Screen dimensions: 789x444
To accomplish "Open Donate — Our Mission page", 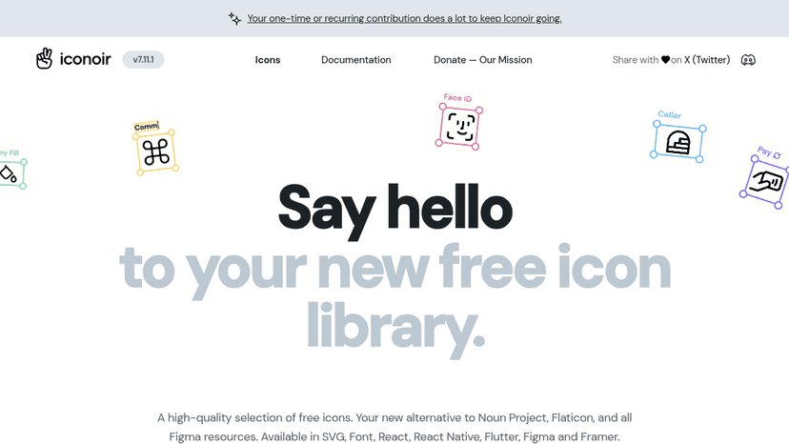I will (482, 60).
